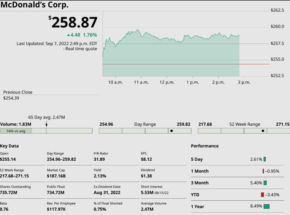The width and height of the screenshot is (290, 215).
Task: Click the $262.5 chart axis label
Action: pyautogui.click(x=277, y=10)
